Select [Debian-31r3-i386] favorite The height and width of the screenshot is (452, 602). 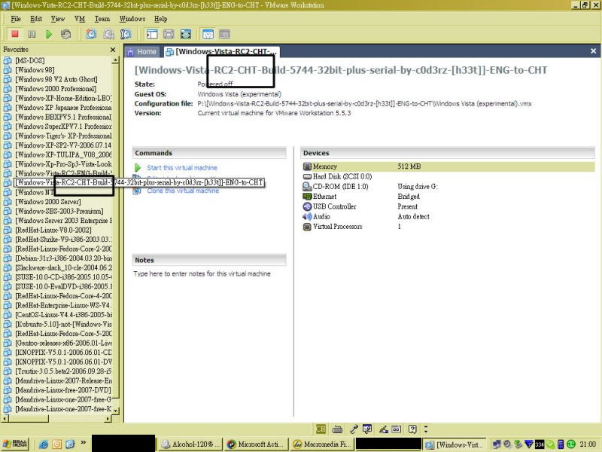[63, 258]
